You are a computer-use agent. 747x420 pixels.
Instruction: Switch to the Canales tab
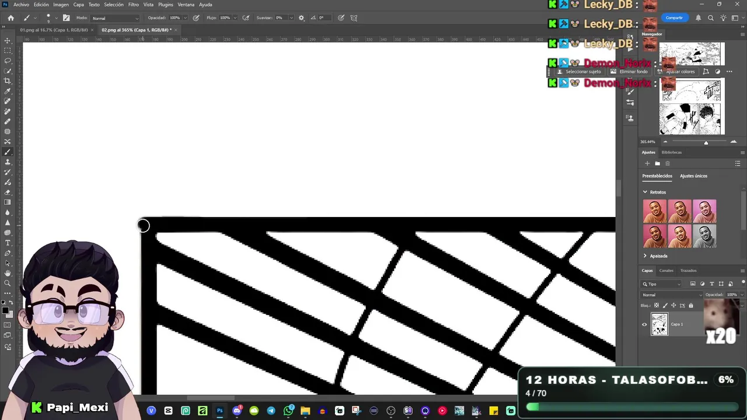(666, 270)
